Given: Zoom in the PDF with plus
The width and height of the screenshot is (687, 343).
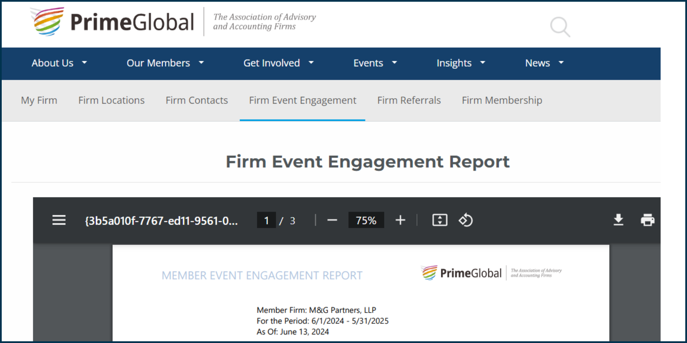Looking at the screenshot, I should coord(400,220).
